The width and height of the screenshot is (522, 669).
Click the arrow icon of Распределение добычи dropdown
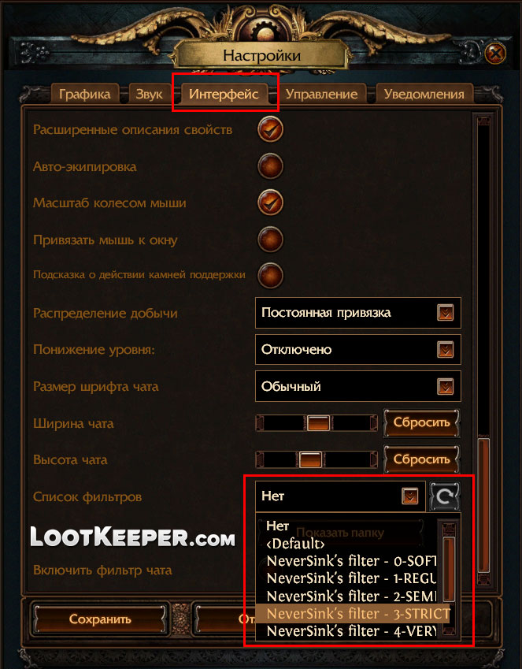[446, 313]
